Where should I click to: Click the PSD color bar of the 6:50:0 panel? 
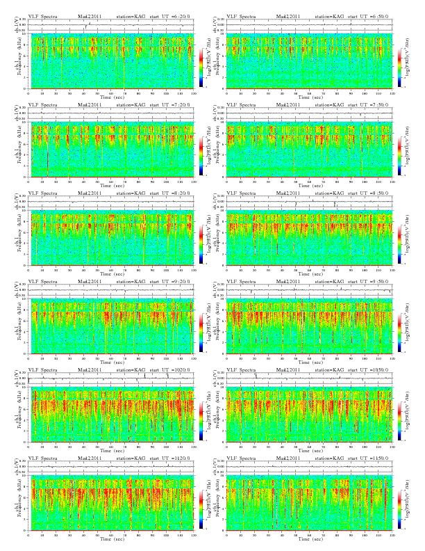[400, 67]
